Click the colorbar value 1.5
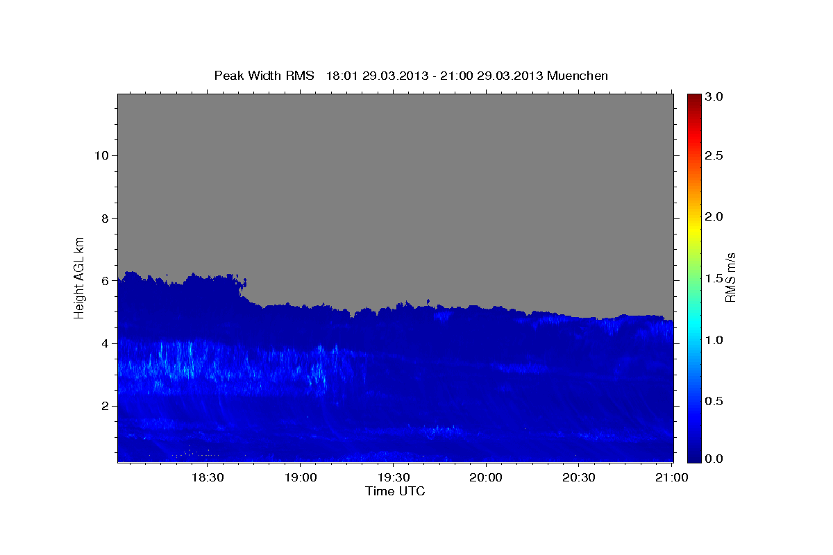 pyautogui.click(x=714, y=278)
